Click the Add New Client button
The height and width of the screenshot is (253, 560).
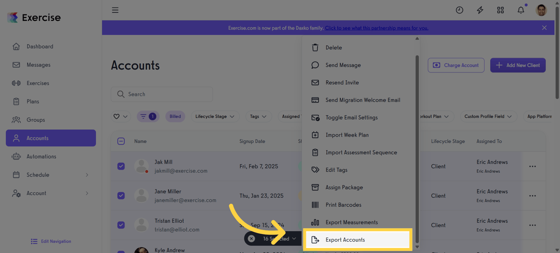(518, 65)
